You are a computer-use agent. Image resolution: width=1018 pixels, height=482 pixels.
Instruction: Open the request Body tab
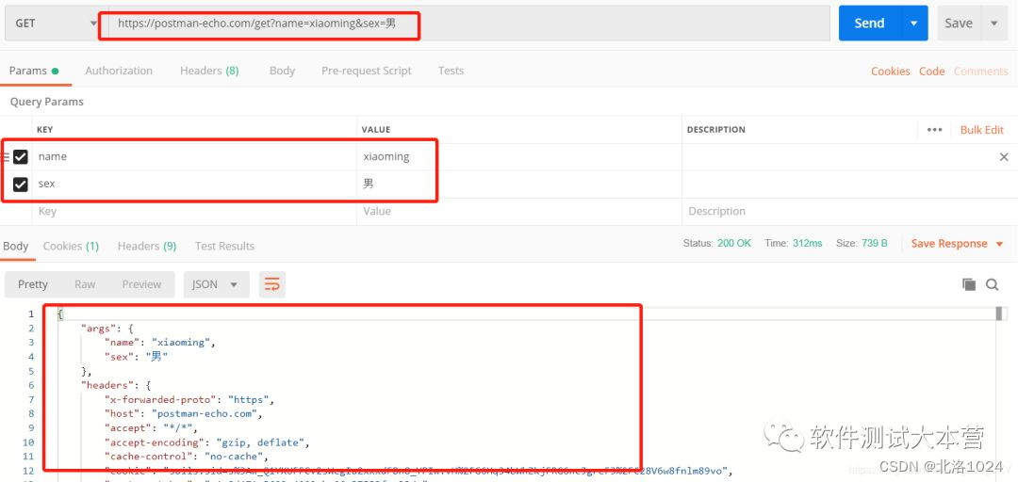(282, 71)
